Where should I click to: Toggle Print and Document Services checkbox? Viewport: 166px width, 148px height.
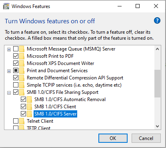[16, 71]
